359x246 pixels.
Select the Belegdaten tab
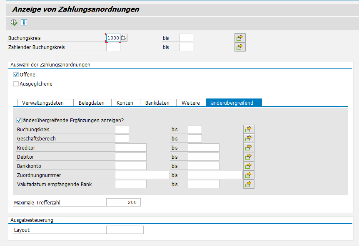(x=92, y=103)
